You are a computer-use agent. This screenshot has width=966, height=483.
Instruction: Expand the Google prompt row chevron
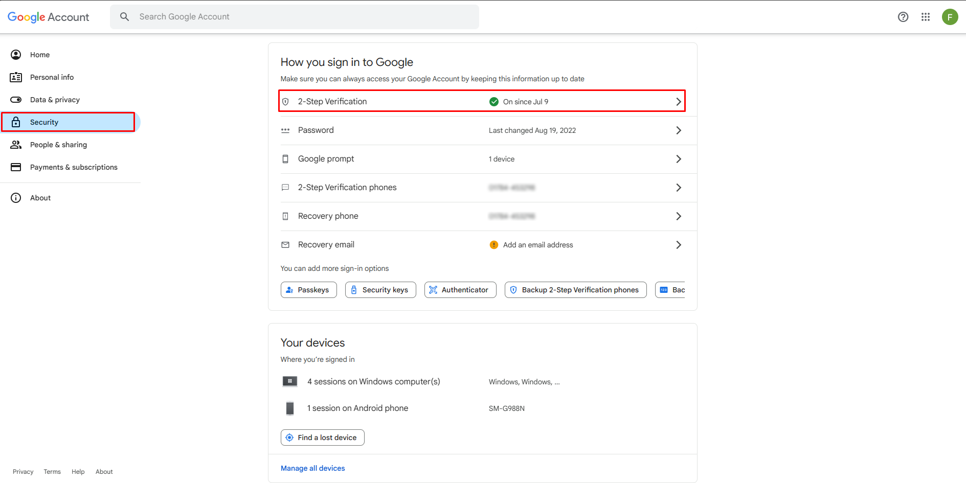pyautogui.click(x=679, y=159)
